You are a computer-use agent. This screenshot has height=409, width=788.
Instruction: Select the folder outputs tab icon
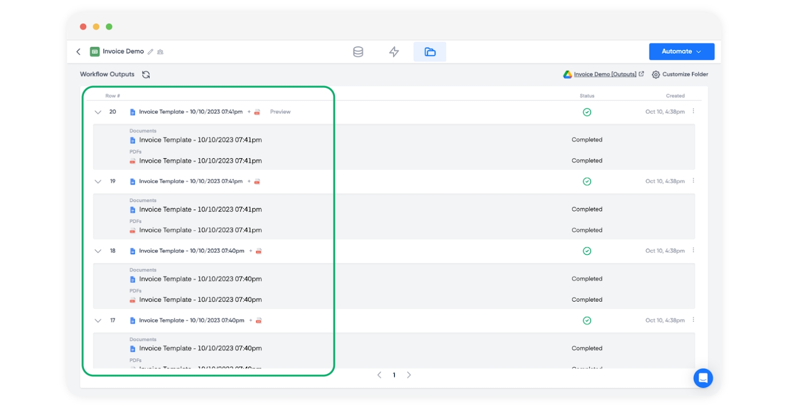(430, 52)
